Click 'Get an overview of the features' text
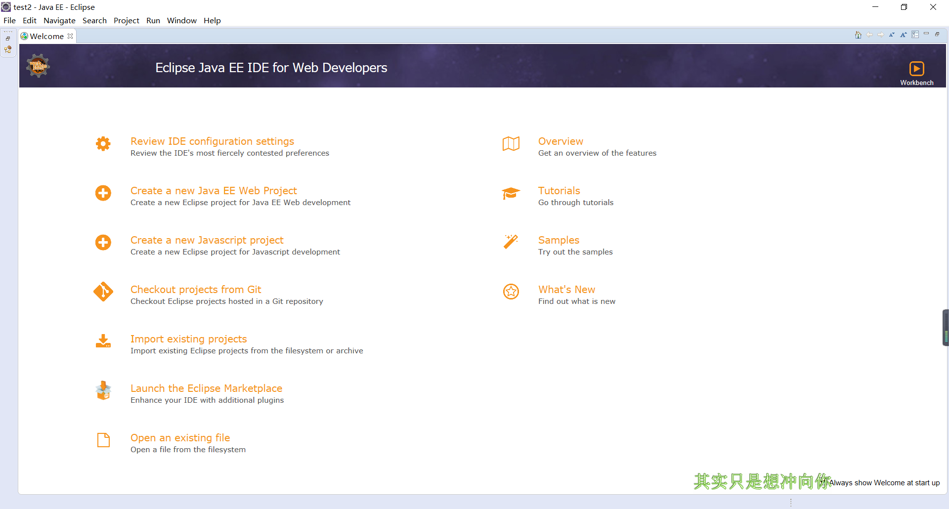The image size is (949, 509). (x=597, y=153)
